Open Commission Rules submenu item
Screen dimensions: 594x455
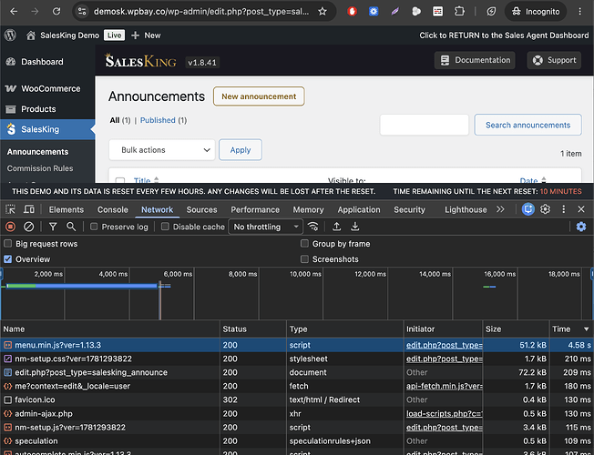point(40,168)
